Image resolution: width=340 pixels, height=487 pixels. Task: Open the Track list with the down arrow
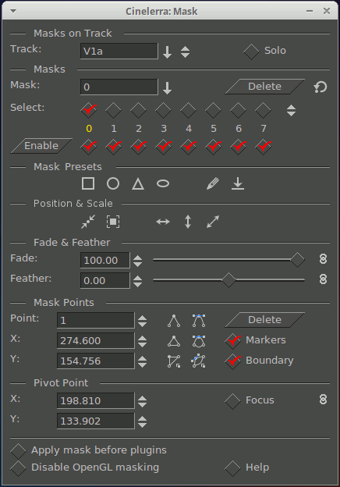[167, 52]
